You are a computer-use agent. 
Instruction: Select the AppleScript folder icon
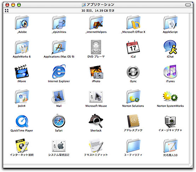pyautogui.click(x=170, y=23)
